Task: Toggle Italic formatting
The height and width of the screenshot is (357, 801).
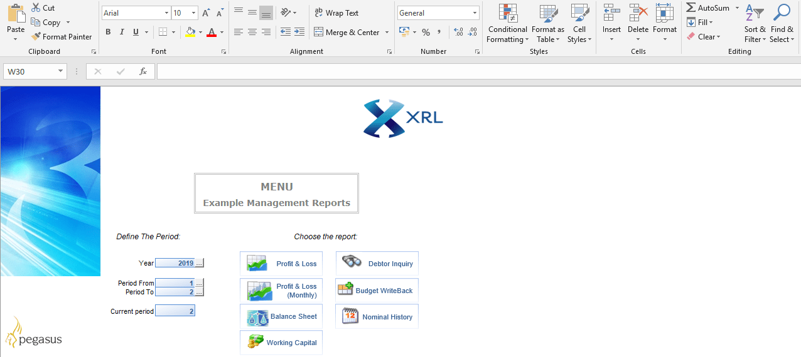Action: click(x=121, y=32)
